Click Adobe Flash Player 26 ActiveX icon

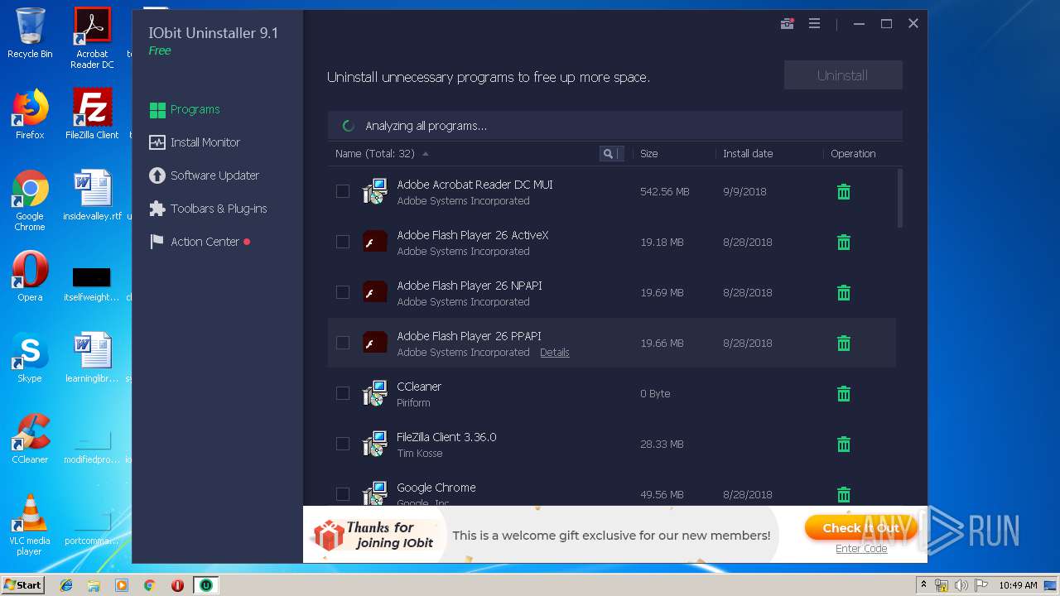tap(375, 242)
